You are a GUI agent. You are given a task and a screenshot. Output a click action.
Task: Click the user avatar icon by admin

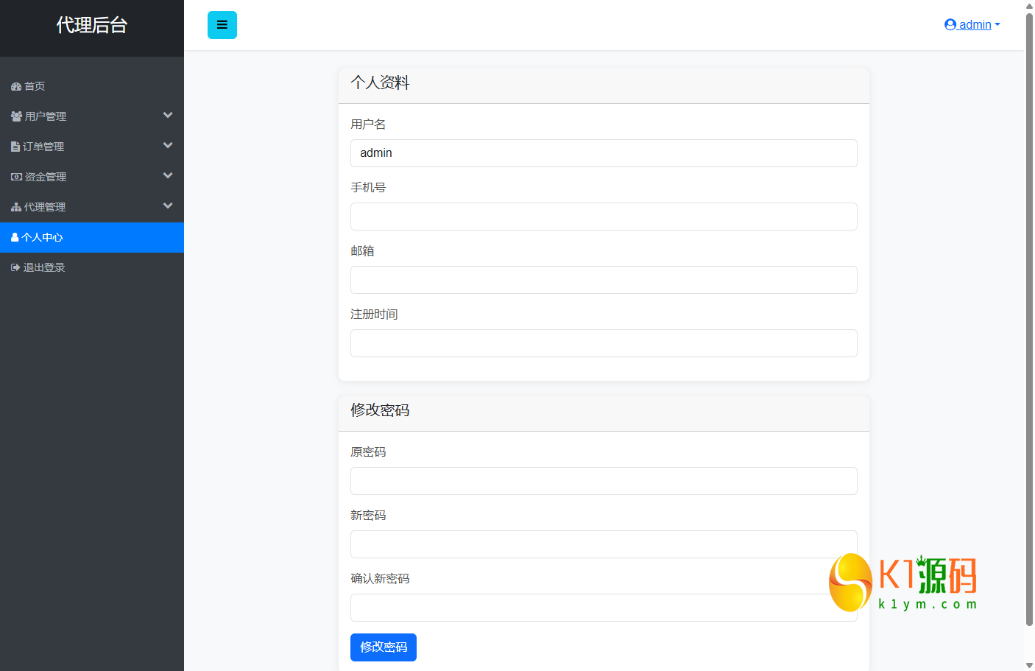950,24
